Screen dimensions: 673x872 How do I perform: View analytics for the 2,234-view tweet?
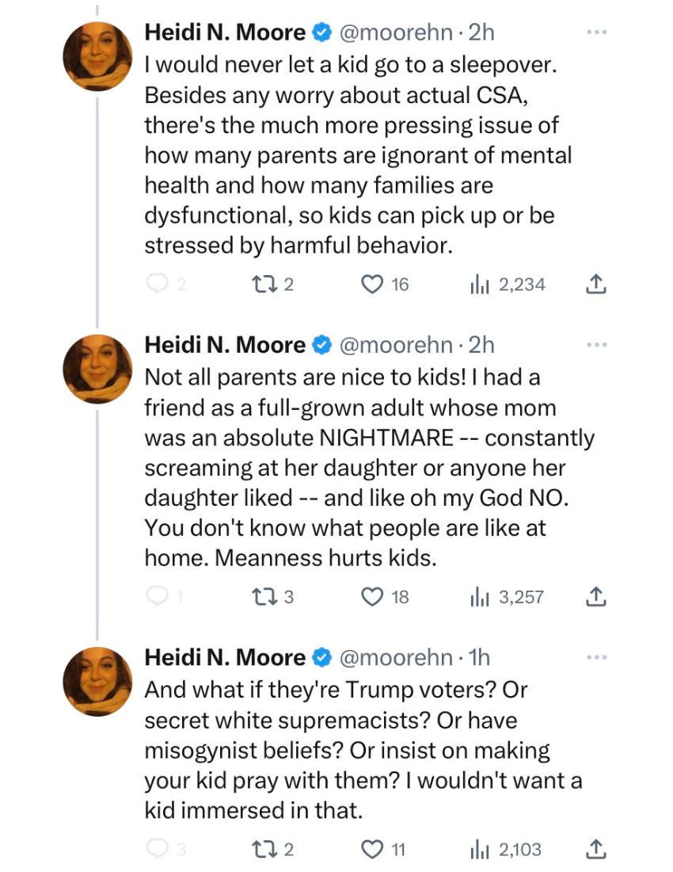click(x=491, y=284)
